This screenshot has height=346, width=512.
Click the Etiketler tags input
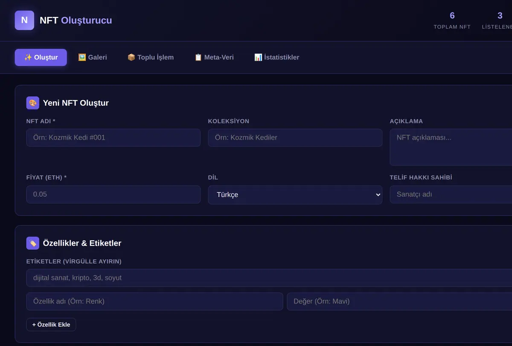(x=269, y=278)
